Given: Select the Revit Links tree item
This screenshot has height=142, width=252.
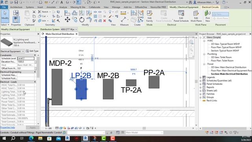Looking at the screenshot, I should tap(212, 101).
